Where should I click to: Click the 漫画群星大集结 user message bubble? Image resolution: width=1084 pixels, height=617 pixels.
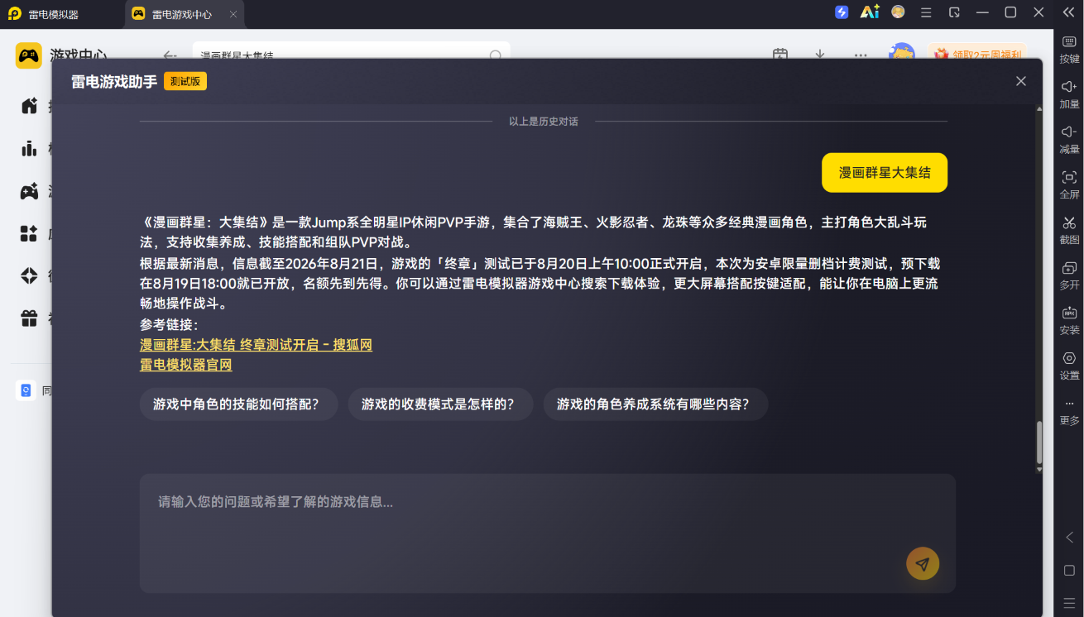pyautogui.click(x=885, y=173)
